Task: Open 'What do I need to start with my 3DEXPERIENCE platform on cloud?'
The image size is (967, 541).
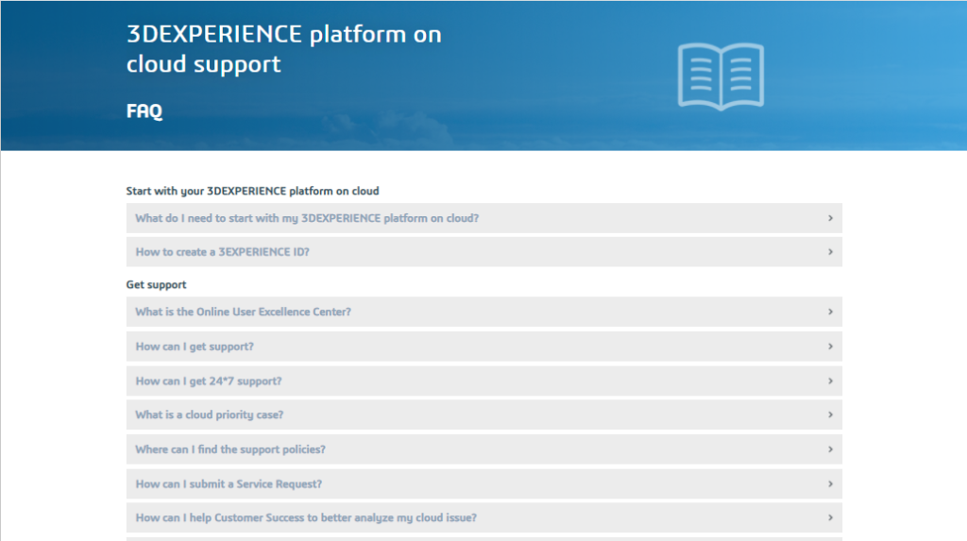Action: [x=484, y=218]
